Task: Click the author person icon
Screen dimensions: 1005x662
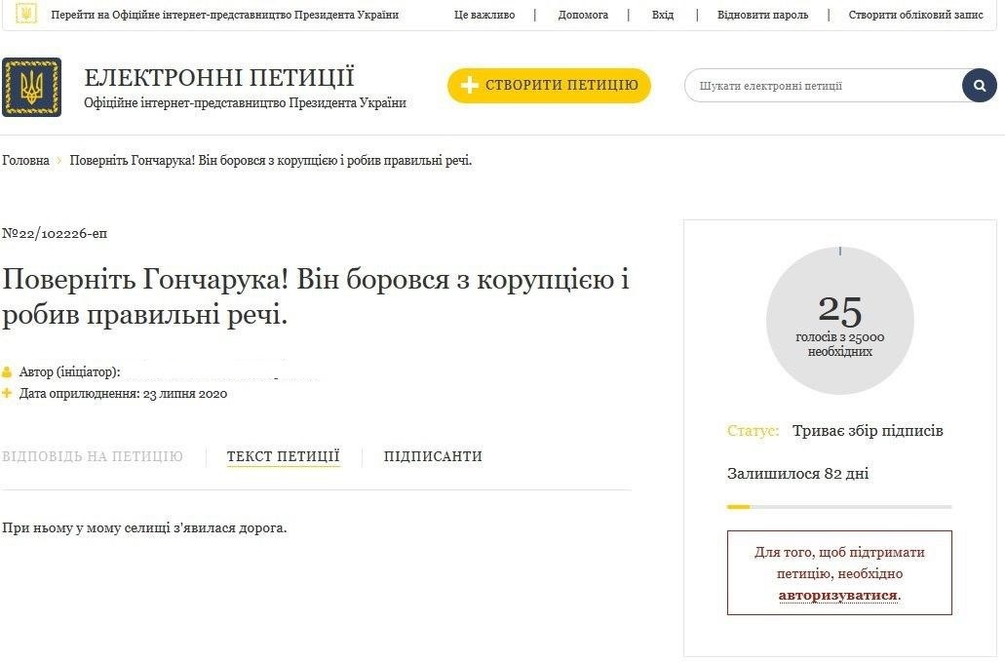Action: coord(7,371)
